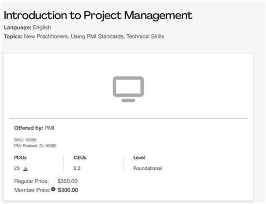The height and width of the screenshot is (204, 266).
Task: Click the PMI Talent Triangle icon
Action: click(x=26, y=169)
